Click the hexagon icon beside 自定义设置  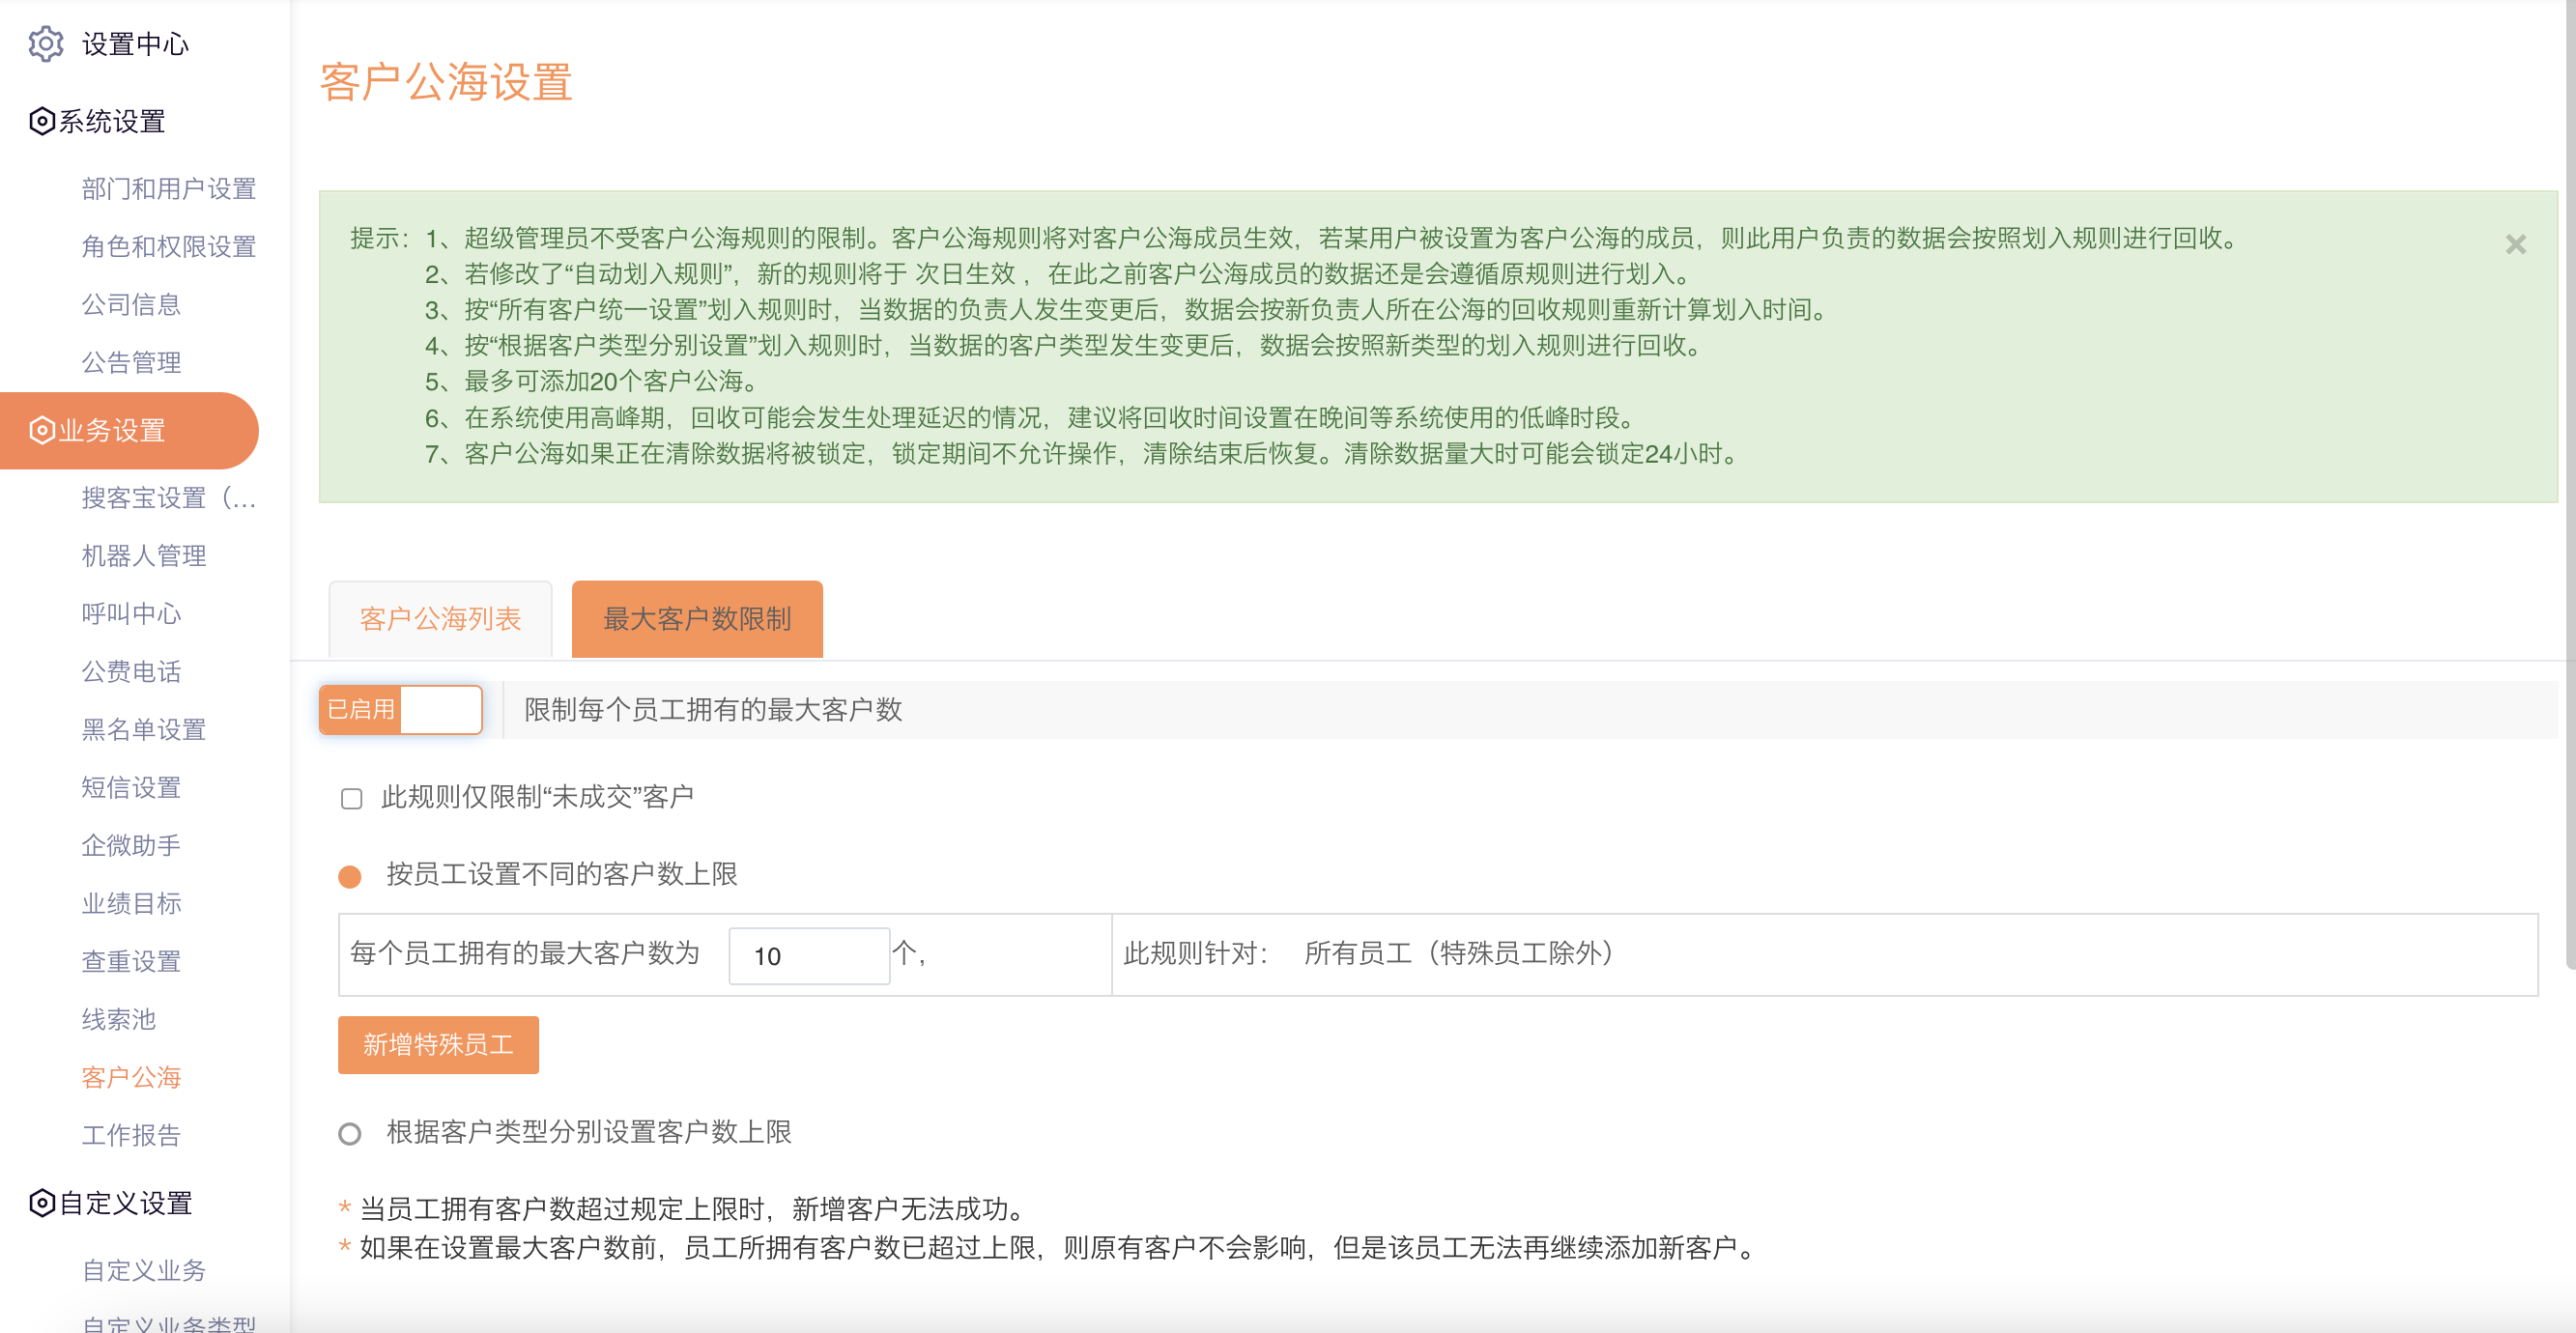coord(41,1203)
